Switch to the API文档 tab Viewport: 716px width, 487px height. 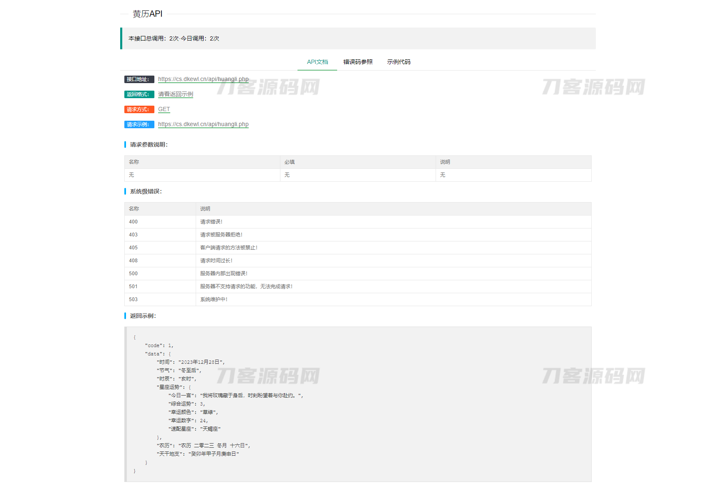click(317, 62)
